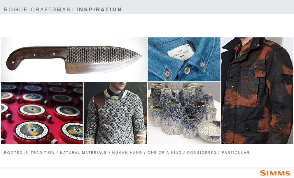
Task: Click the HUMAN HAND phrase
Action: [x=127, y=153]
